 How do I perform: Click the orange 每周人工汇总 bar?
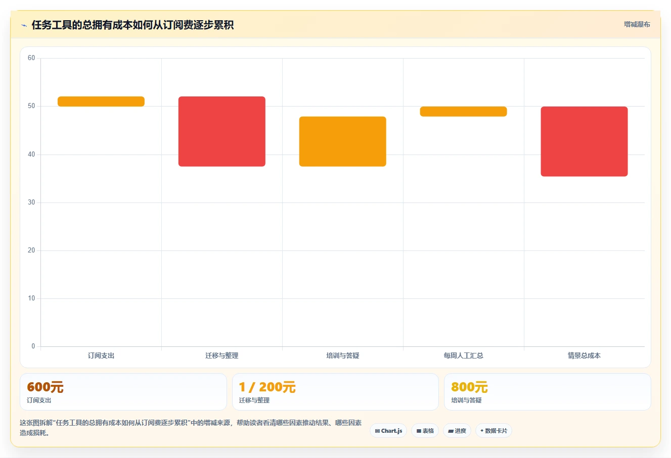(464, 112)
